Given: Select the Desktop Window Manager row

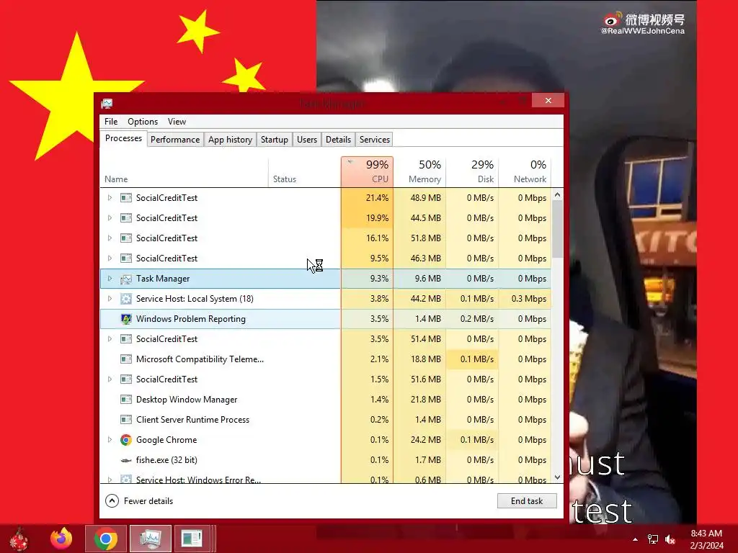Looking at the screenshot, I should point(325,400).
